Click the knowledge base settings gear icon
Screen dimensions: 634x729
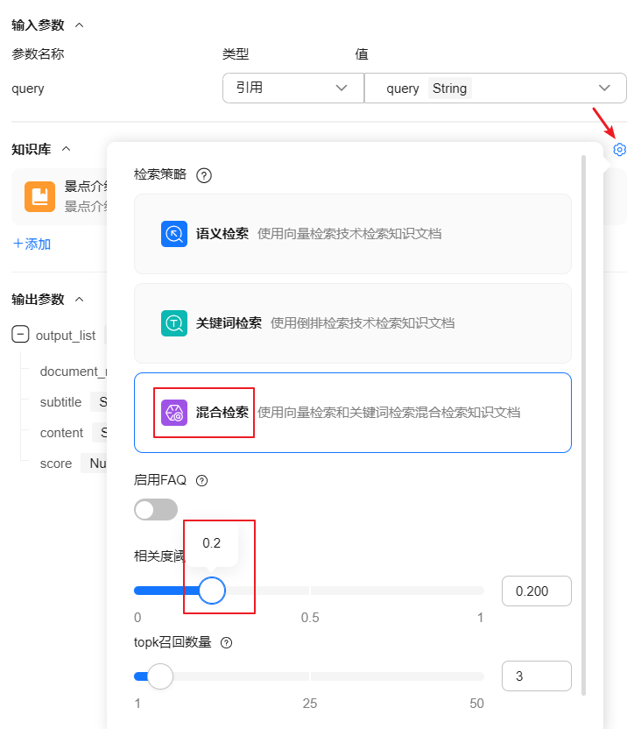[x=620, y=150]
